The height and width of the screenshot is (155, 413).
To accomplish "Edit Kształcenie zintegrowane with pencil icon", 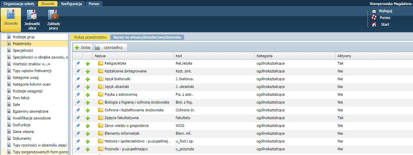I will [78, 71].
